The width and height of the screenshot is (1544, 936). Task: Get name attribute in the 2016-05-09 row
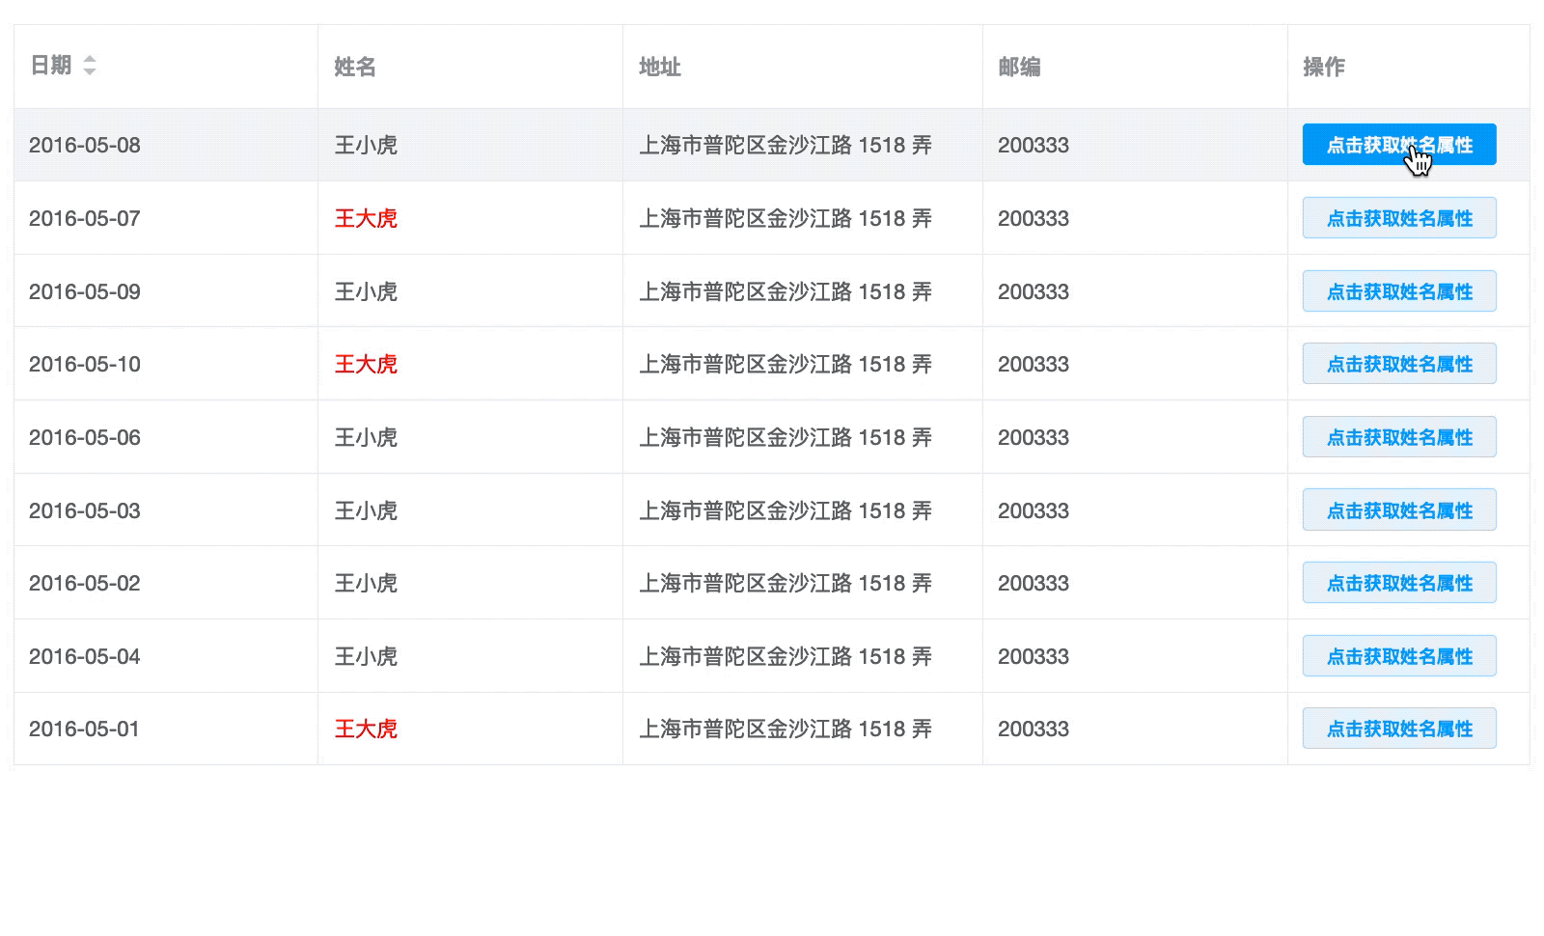pos(1399,291)
